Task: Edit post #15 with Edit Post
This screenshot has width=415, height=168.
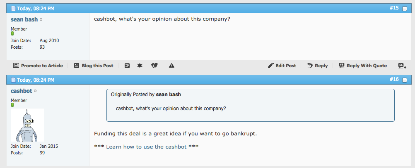Action: point(282,66)
